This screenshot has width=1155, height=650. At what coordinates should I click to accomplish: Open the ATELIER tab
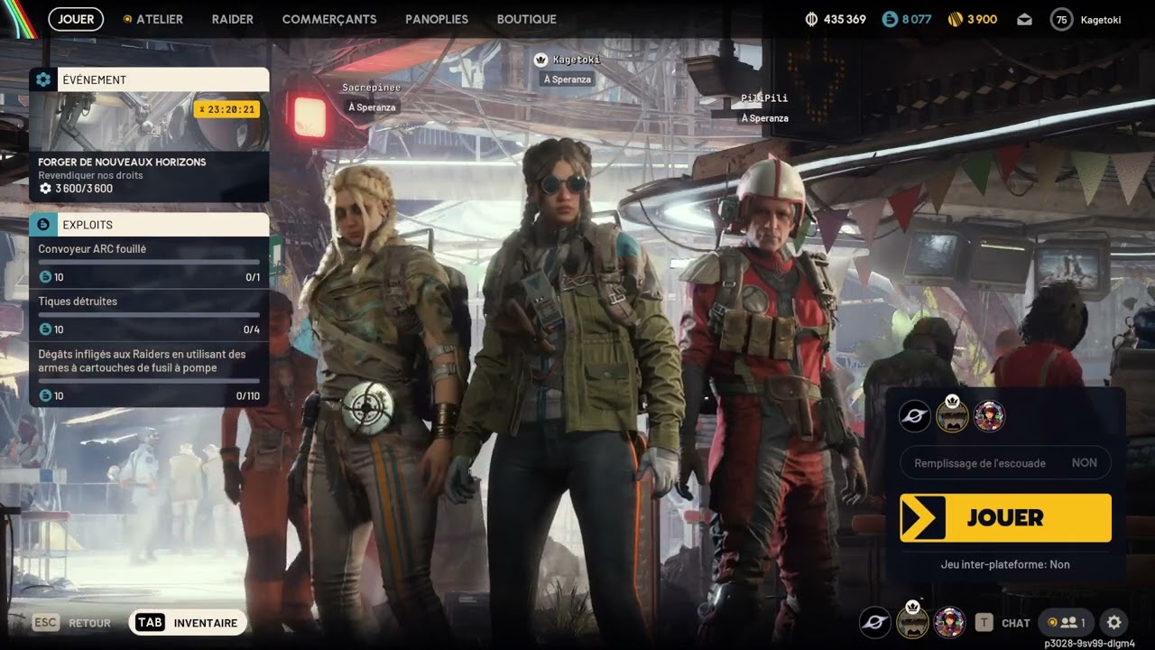coord(153,19)
